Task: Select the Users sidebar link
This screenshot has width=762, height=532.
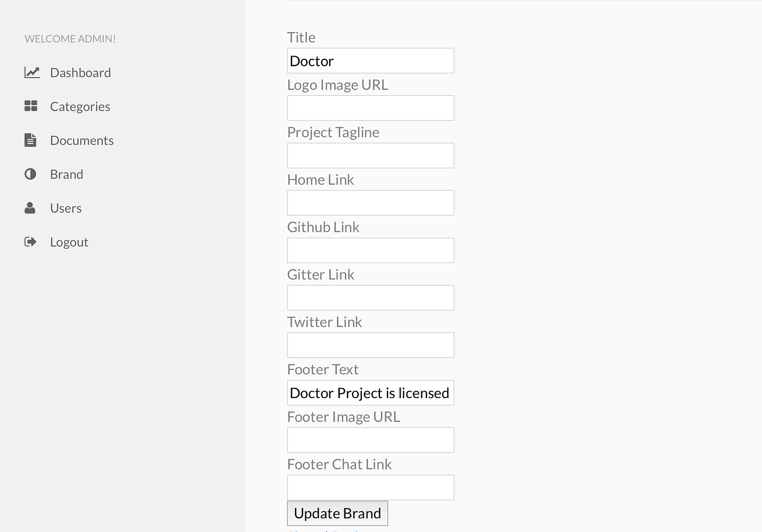Action: (x=66, y=208)
